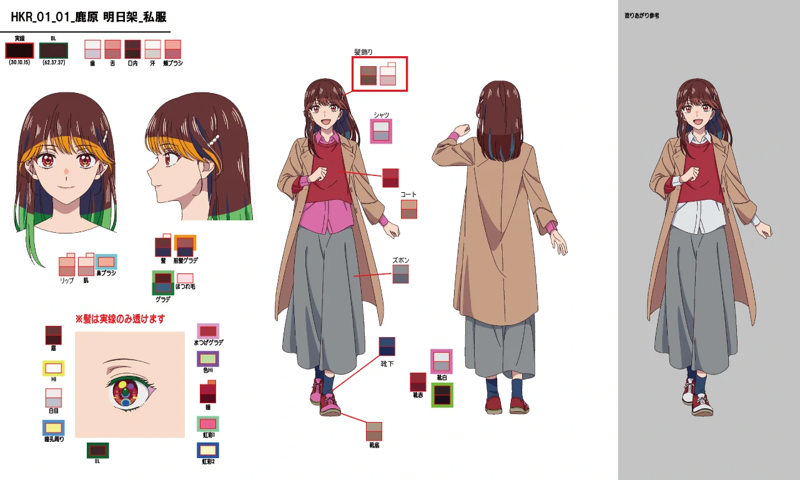Click the 靴下 navy sock swatch

click(x=387, y=347)
